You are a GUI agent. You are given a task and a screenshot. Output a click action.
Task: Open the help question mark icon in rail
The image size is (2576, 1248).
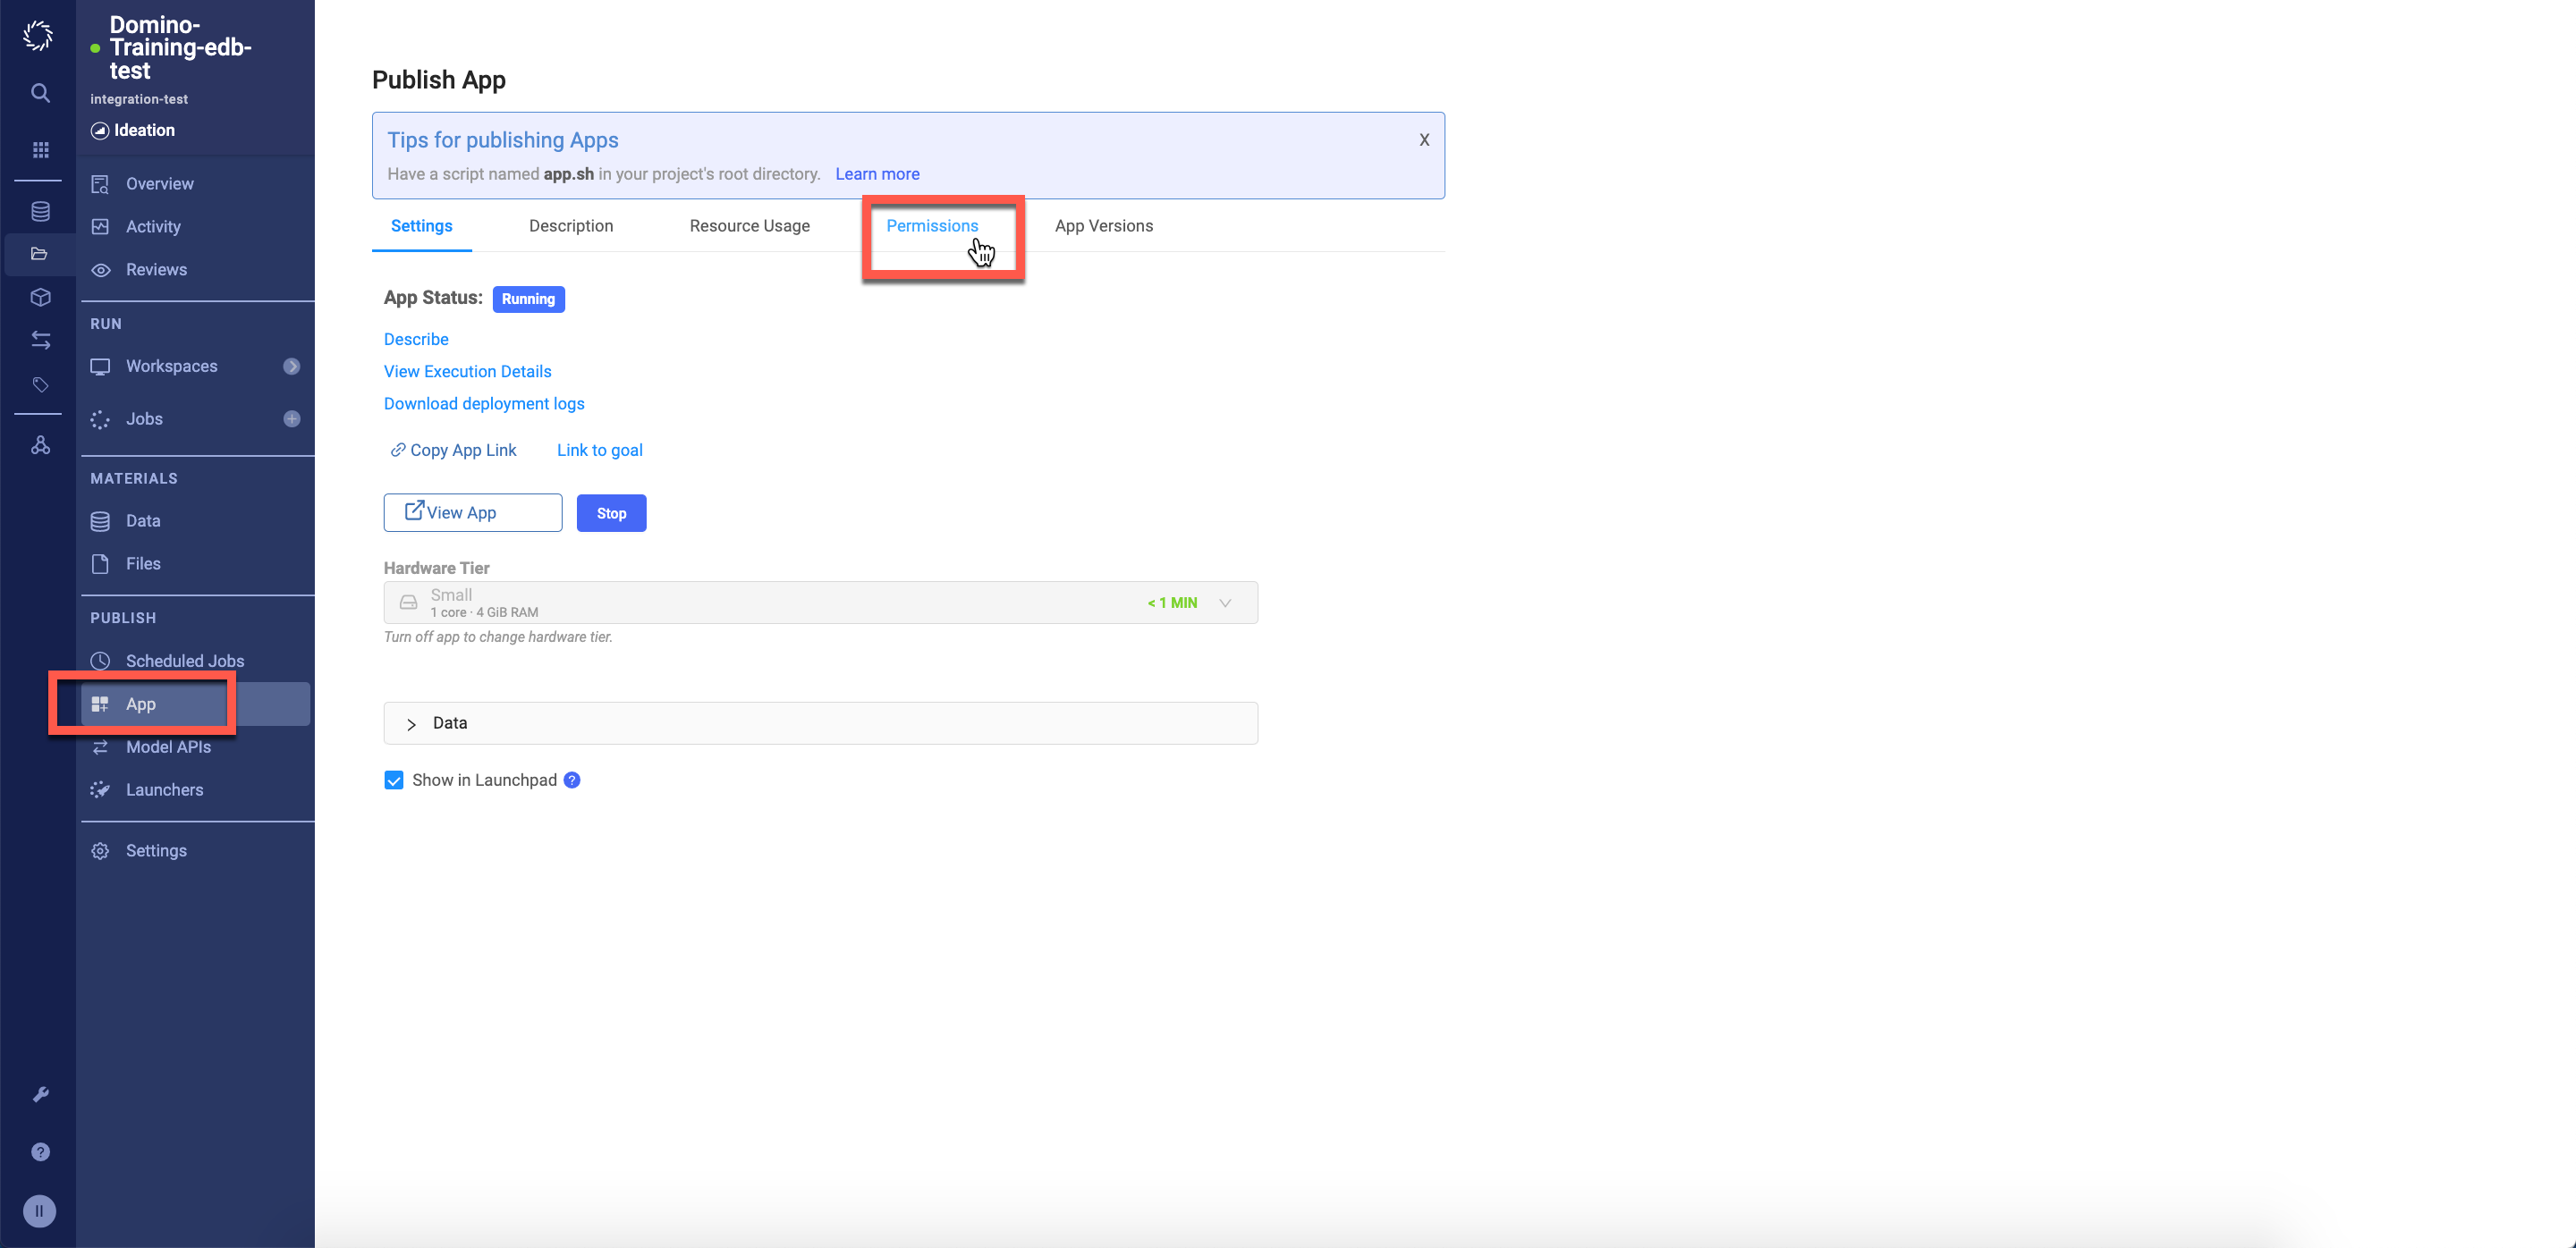40,1152
